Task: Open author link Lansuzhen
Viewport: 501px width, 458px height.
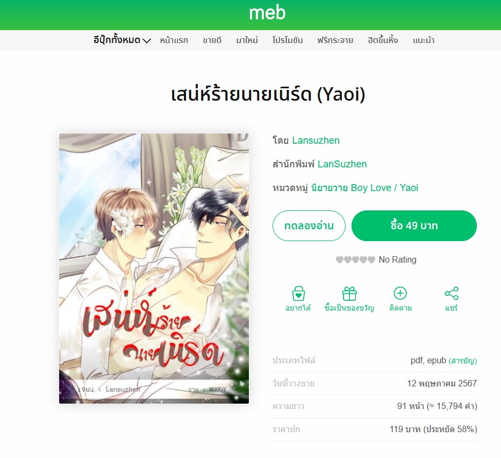Action: pyautogui.click(x=316, y=140)
